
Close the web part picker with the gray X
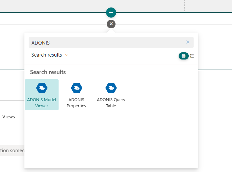tap(111, 24)
